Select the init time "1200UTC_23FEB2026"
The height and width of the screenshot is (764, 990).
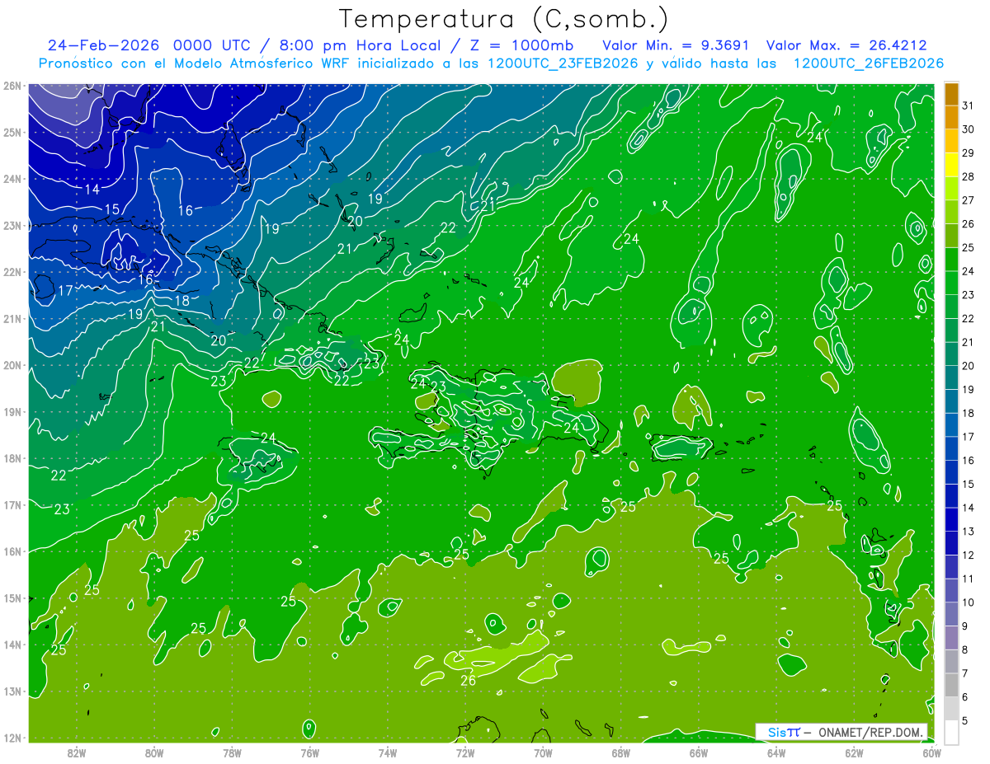[563, 63]
